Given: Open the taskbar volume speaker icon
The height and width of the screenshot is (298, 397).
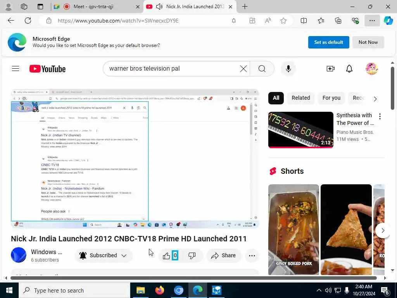Looking at the screenshot, I should click(x=328, y=290).
